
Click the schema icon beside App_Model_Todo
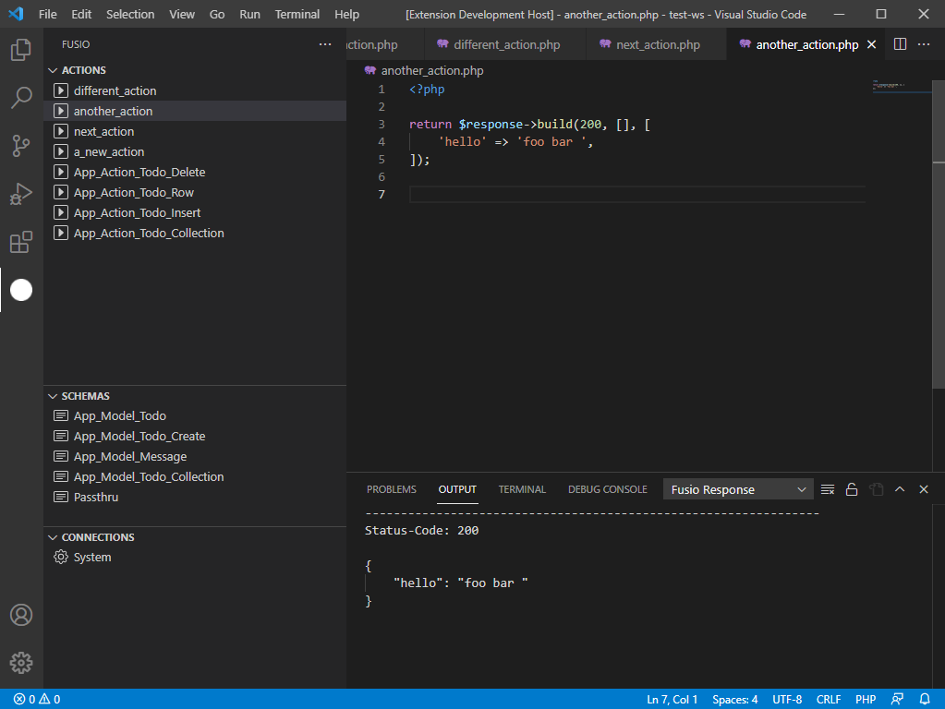pyautogui.click(x=60, y=415)
